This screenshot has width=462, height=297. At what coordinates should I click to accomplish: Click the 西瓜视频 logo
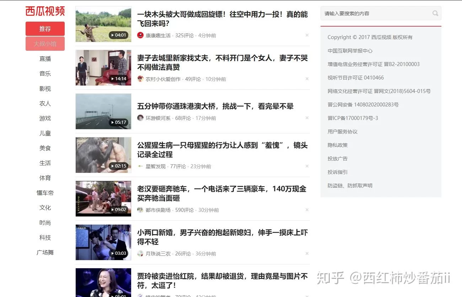click(x=45, y=11)
